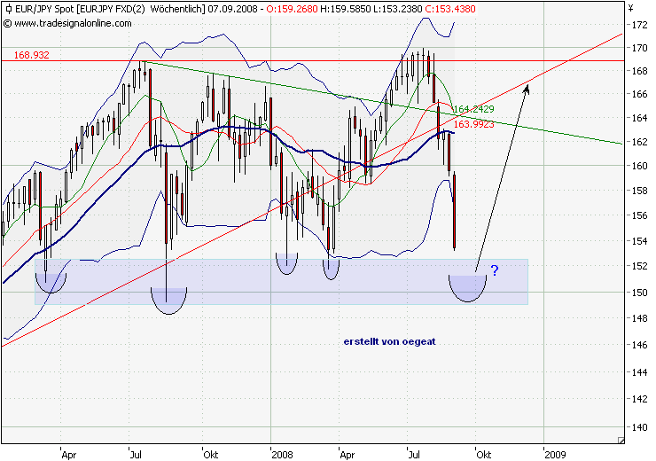Click the Okt label just before 2008
The height and width of the screenshot is (461, 656).
click(210, 454)
